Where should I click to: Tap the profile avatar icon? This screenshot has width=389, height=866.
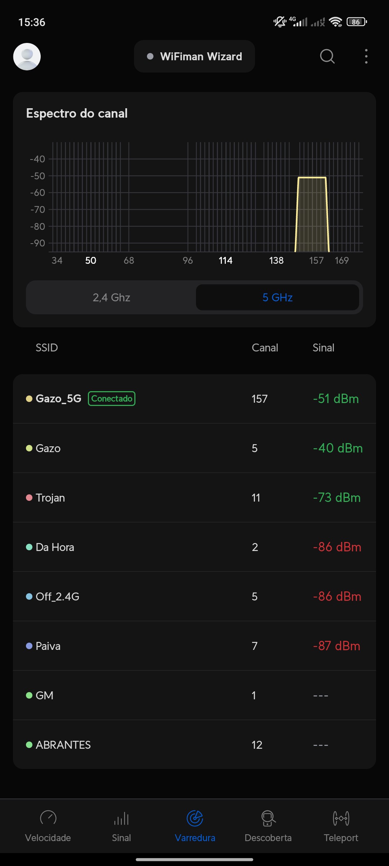[x=27, y=57]
